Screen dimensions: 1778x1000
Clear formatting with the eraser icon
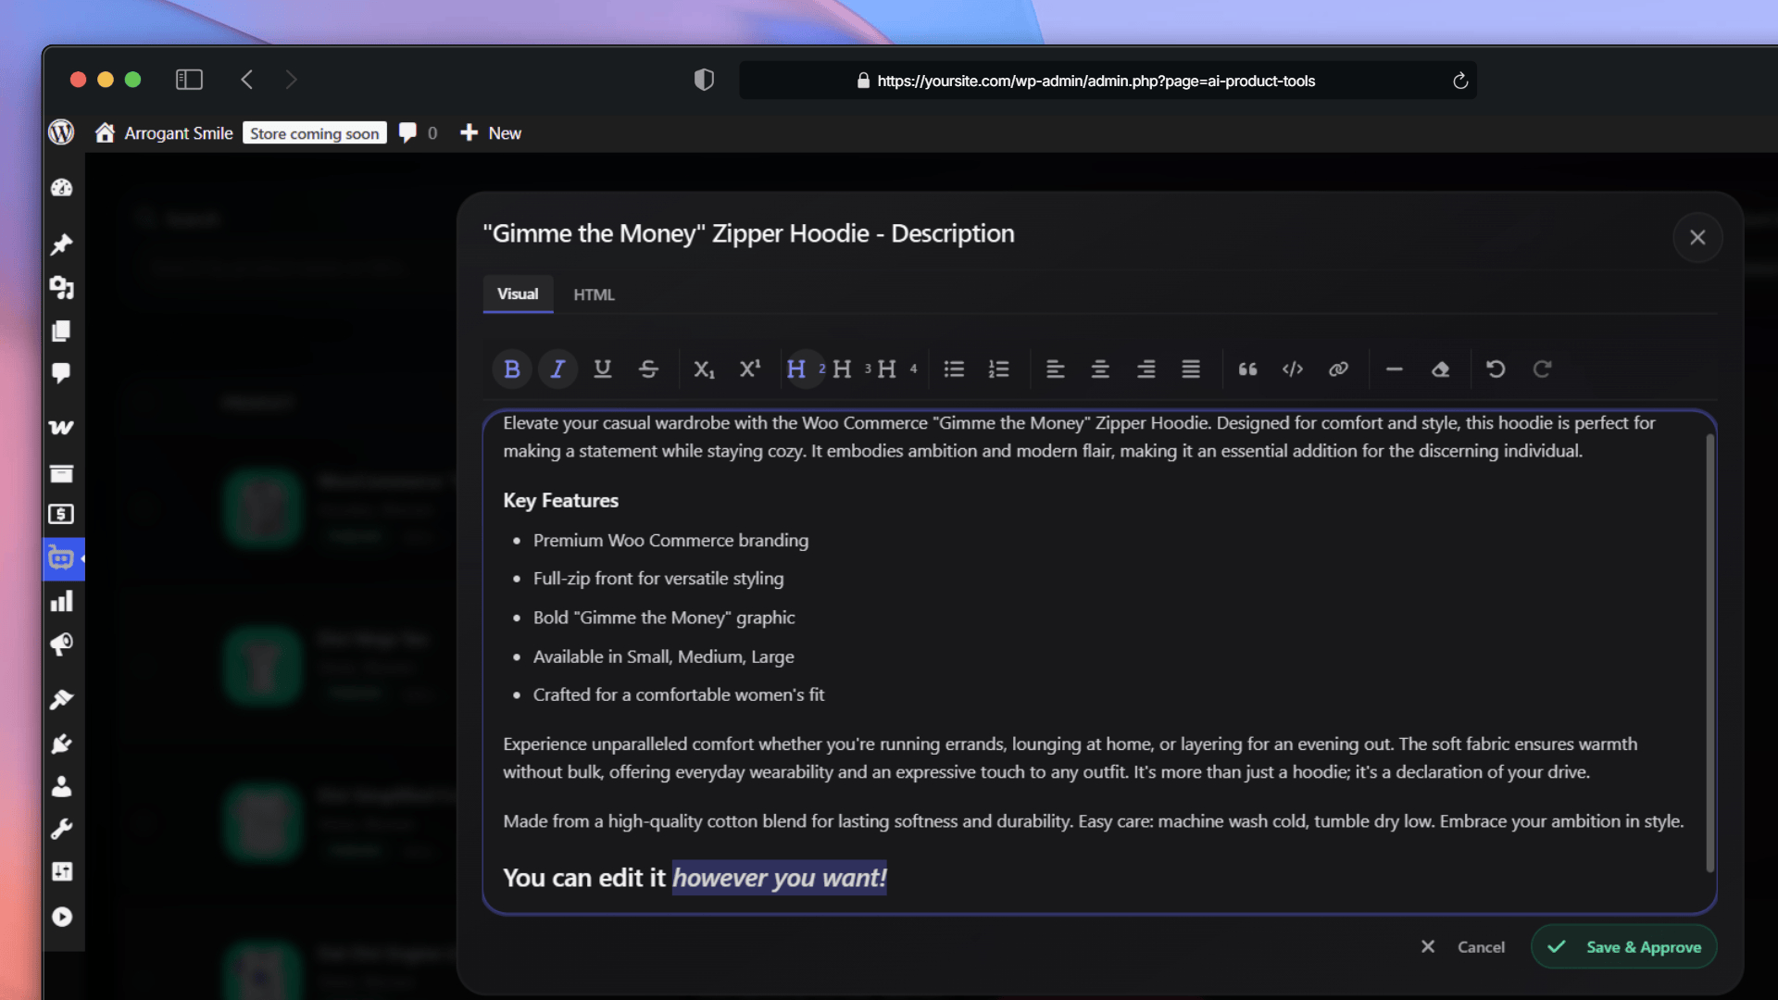click(x=1440, y=369)
